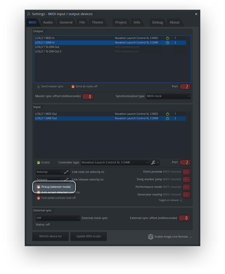The width and height of the screenshot is (225, 274).
Task: Switch to the General tab
Action: [66, 22]
